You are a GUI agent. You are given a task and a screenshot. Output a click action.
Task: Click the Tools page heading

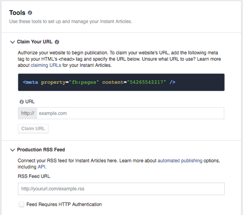[17, 13]
